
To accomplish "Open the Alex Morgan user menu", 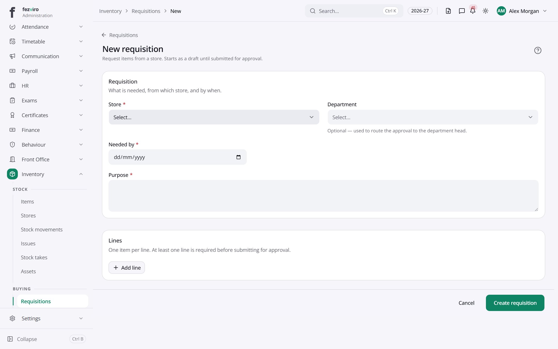I will (x=522, y=11).
